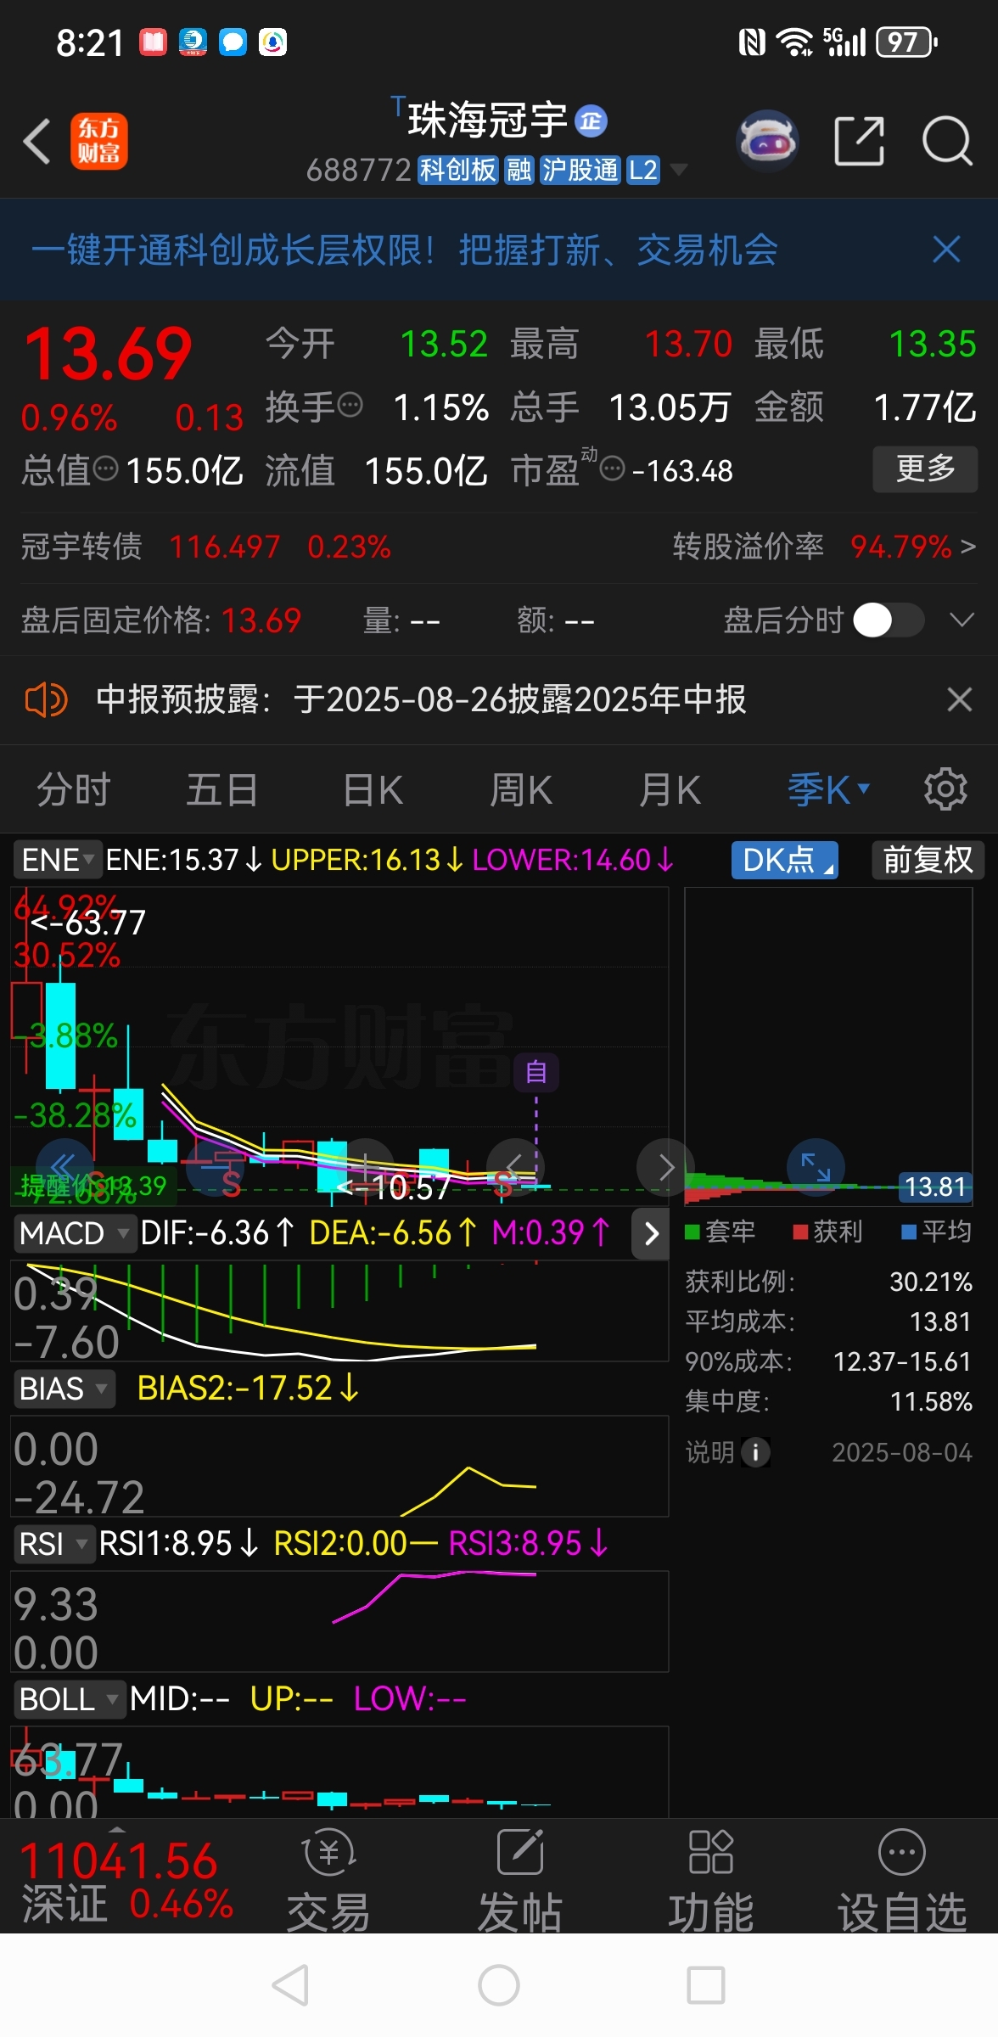Screen dimensions: 998x2037
Task: Tap the 企 badge beside stock name
Action: (x=592, y=121)
